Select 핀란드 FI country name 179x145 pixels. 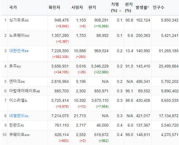[17, 125]
